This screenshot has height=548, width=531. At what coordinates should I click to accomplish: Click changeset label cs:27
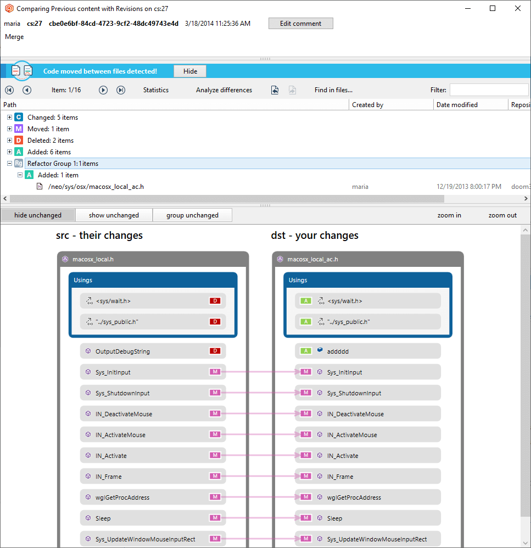tap(34, 24)
